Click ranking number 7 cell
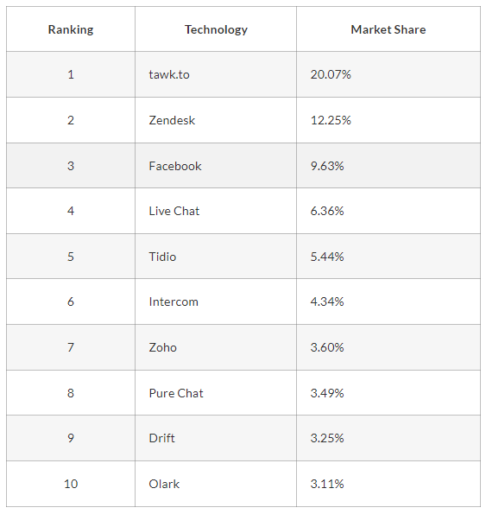This screenshot has height=514, width=486. click(x=71, y=347)
